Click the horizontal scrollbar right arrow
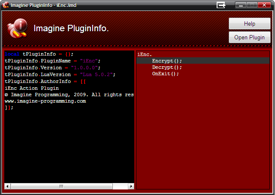275x195 pixels. (131, 186)
